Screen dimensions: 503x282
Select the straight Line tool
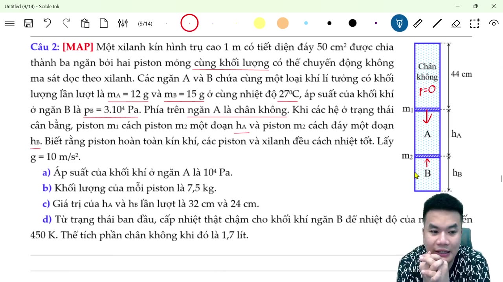point(437,23)
